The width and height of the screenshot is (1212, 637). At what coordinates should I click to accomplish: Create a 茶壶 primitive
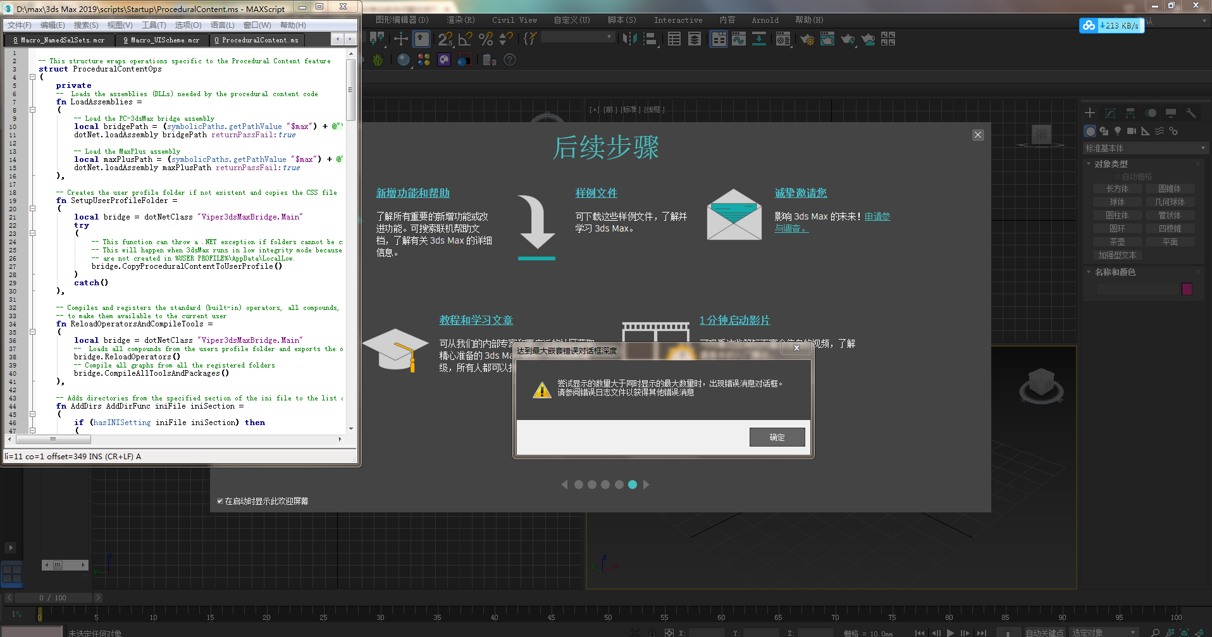(x=1117, y=242)
